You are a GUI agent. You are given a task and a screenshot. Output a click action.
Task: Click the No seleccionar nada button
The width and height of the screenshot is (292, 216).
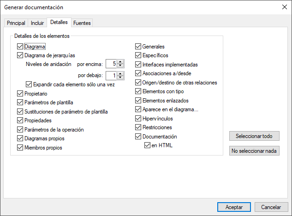coord(254,151)
